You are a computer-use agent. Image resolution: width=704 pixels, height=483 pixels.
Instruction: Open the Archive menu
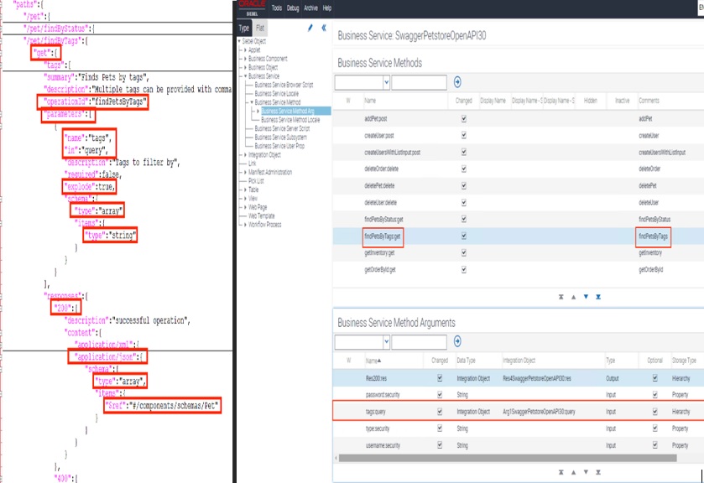pos(310,8)
